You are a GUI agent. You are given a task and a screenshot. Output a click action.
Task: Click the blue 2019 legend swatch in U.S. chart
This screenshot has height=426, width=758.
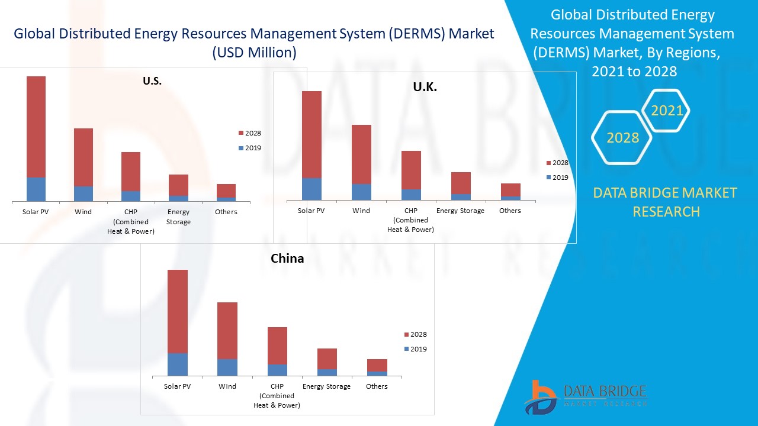pyautogui.click(x=240, y=149)
